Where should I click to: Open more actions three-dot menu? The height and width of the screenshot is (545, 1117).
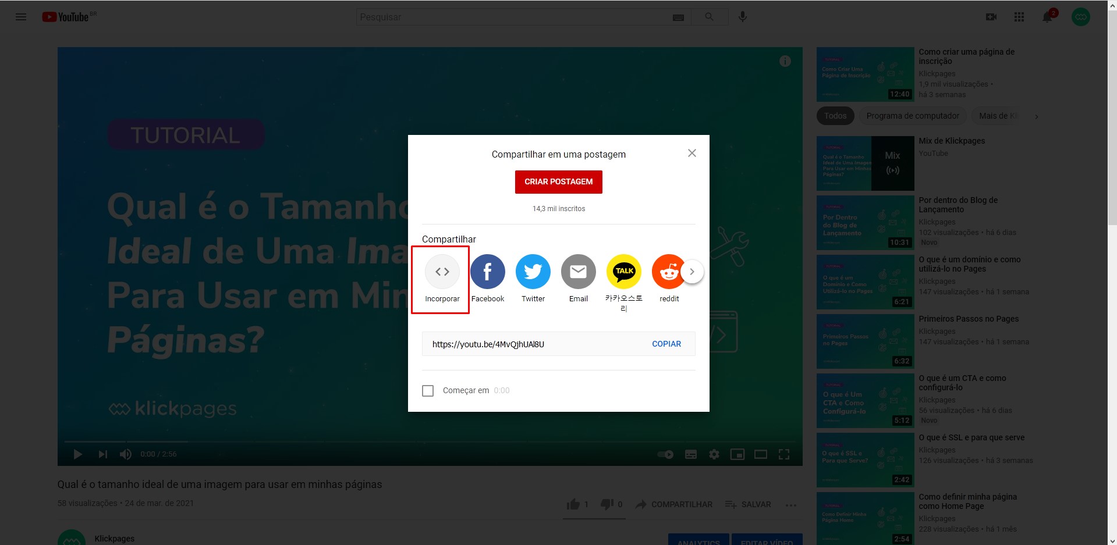(x=790, y=505)
